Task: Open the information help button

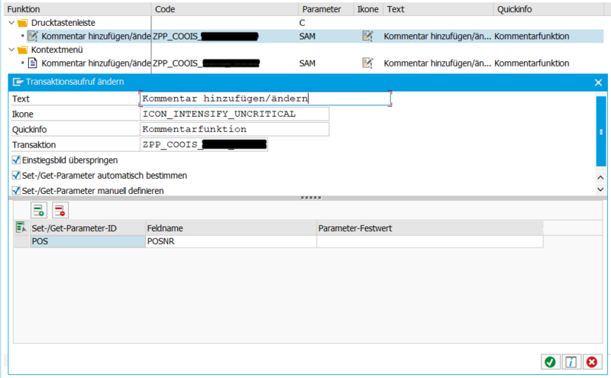Action: click(571, 362)
